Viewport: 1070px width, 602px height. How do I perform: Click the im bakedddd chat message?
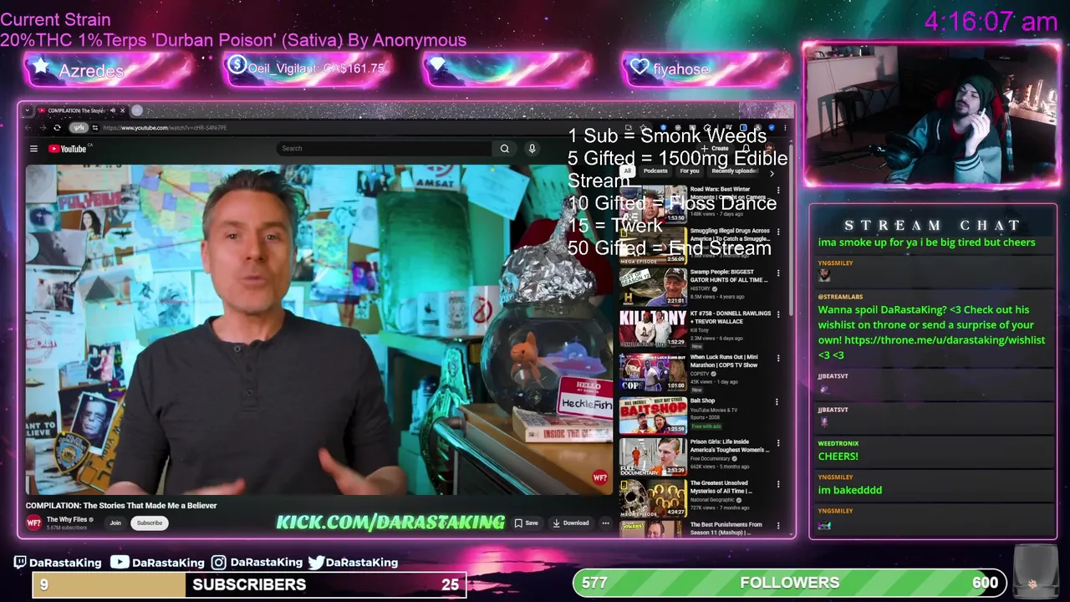pyautogui.click(x=849, y=491)
